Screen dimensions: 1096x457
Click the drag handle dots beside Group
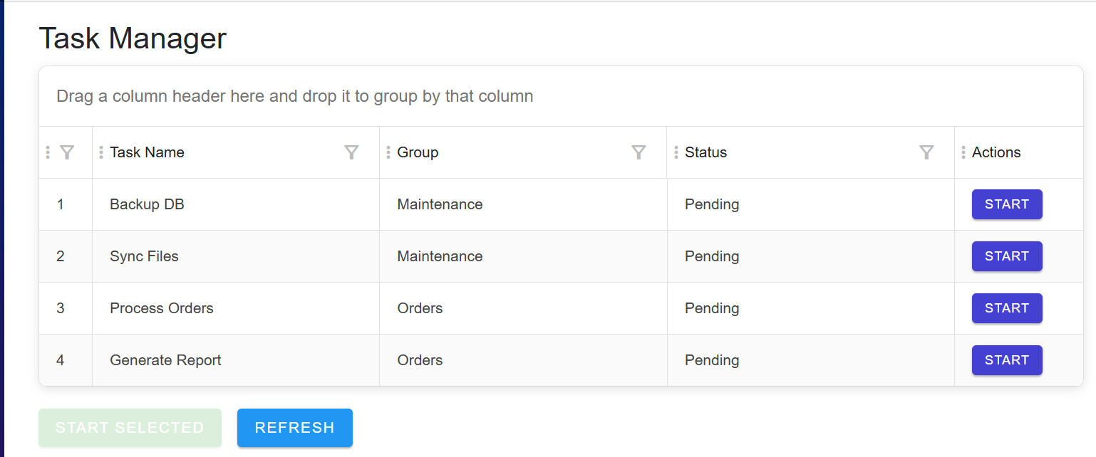coord(388,152)
